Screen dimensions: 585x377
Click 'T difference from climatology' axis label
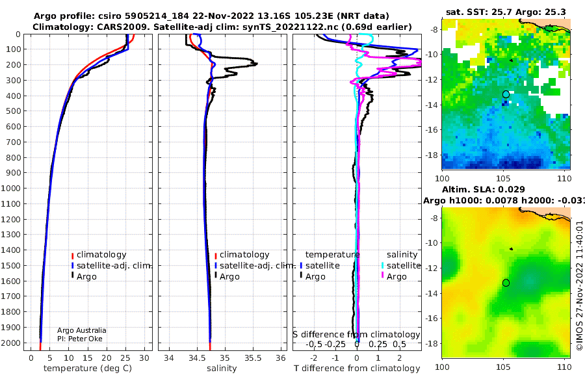[357, 369]
